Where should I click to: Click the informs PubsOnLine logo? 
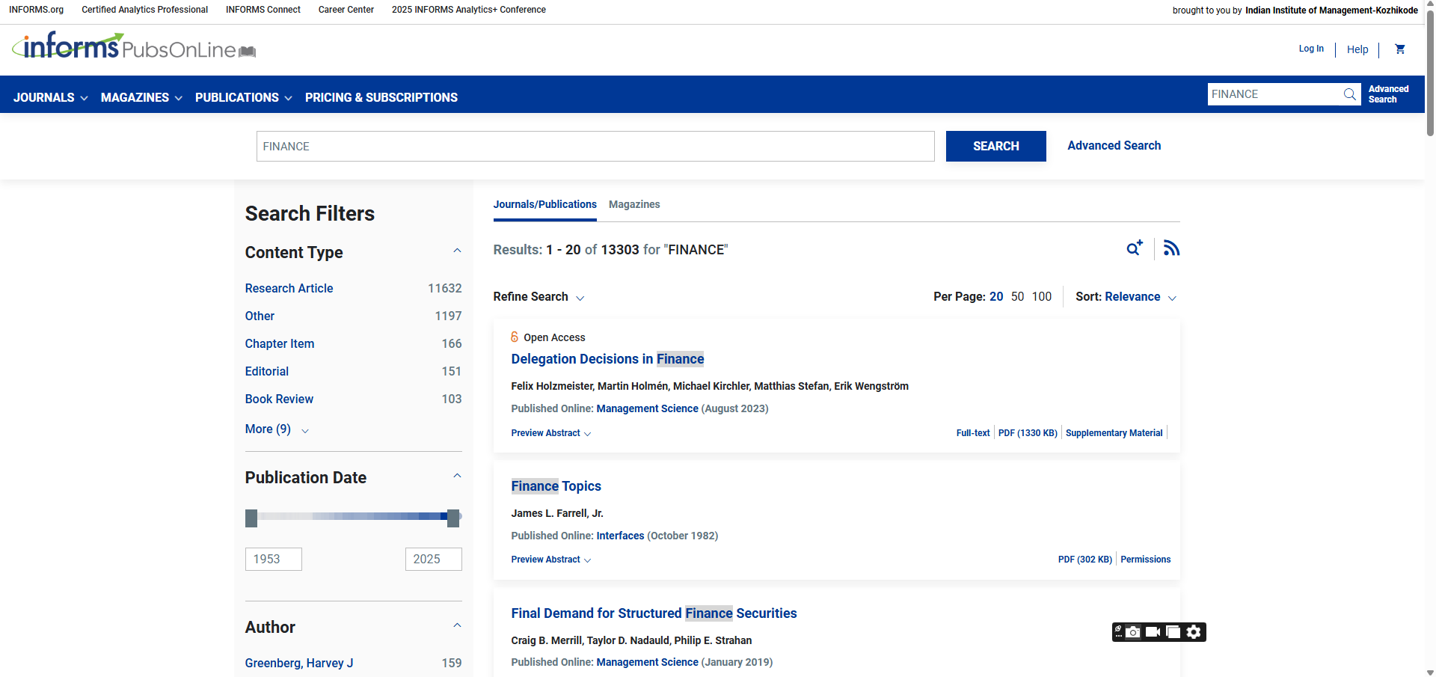pos(134,47)
